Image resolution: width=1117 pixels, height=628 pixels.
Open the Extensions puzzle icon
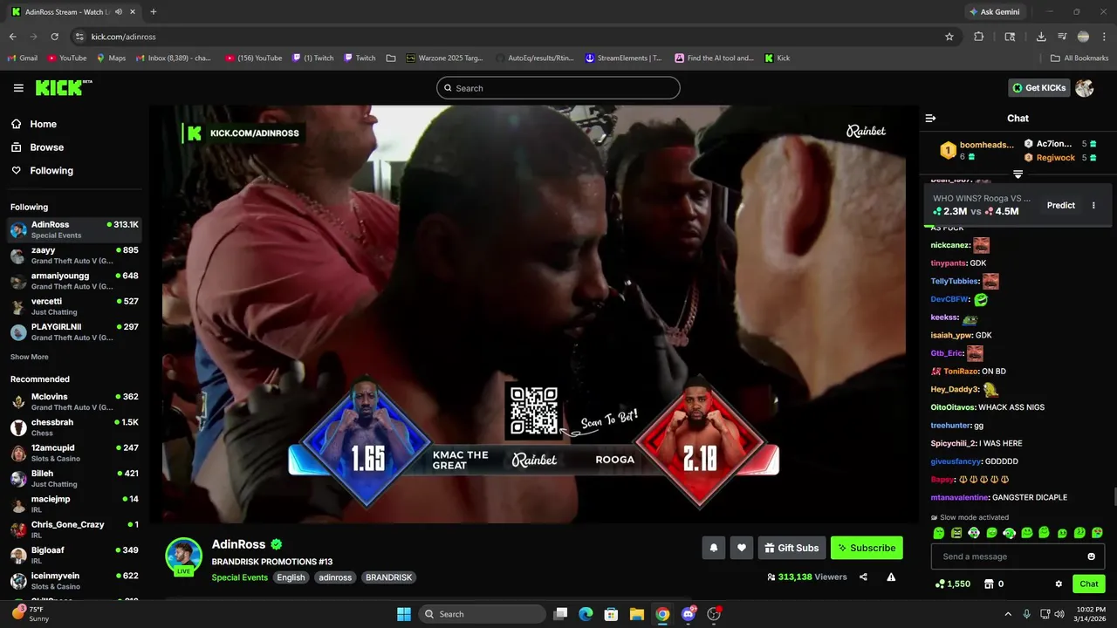(979, 37)
